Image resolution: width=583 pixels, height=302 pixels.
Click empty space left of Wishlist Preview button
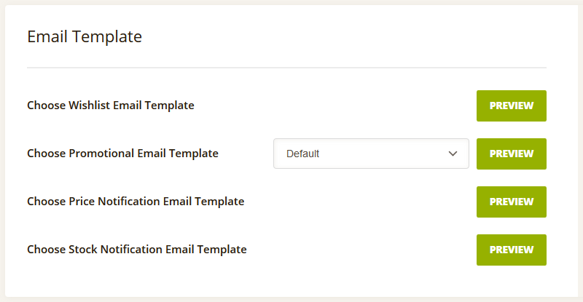pos(334,106)
